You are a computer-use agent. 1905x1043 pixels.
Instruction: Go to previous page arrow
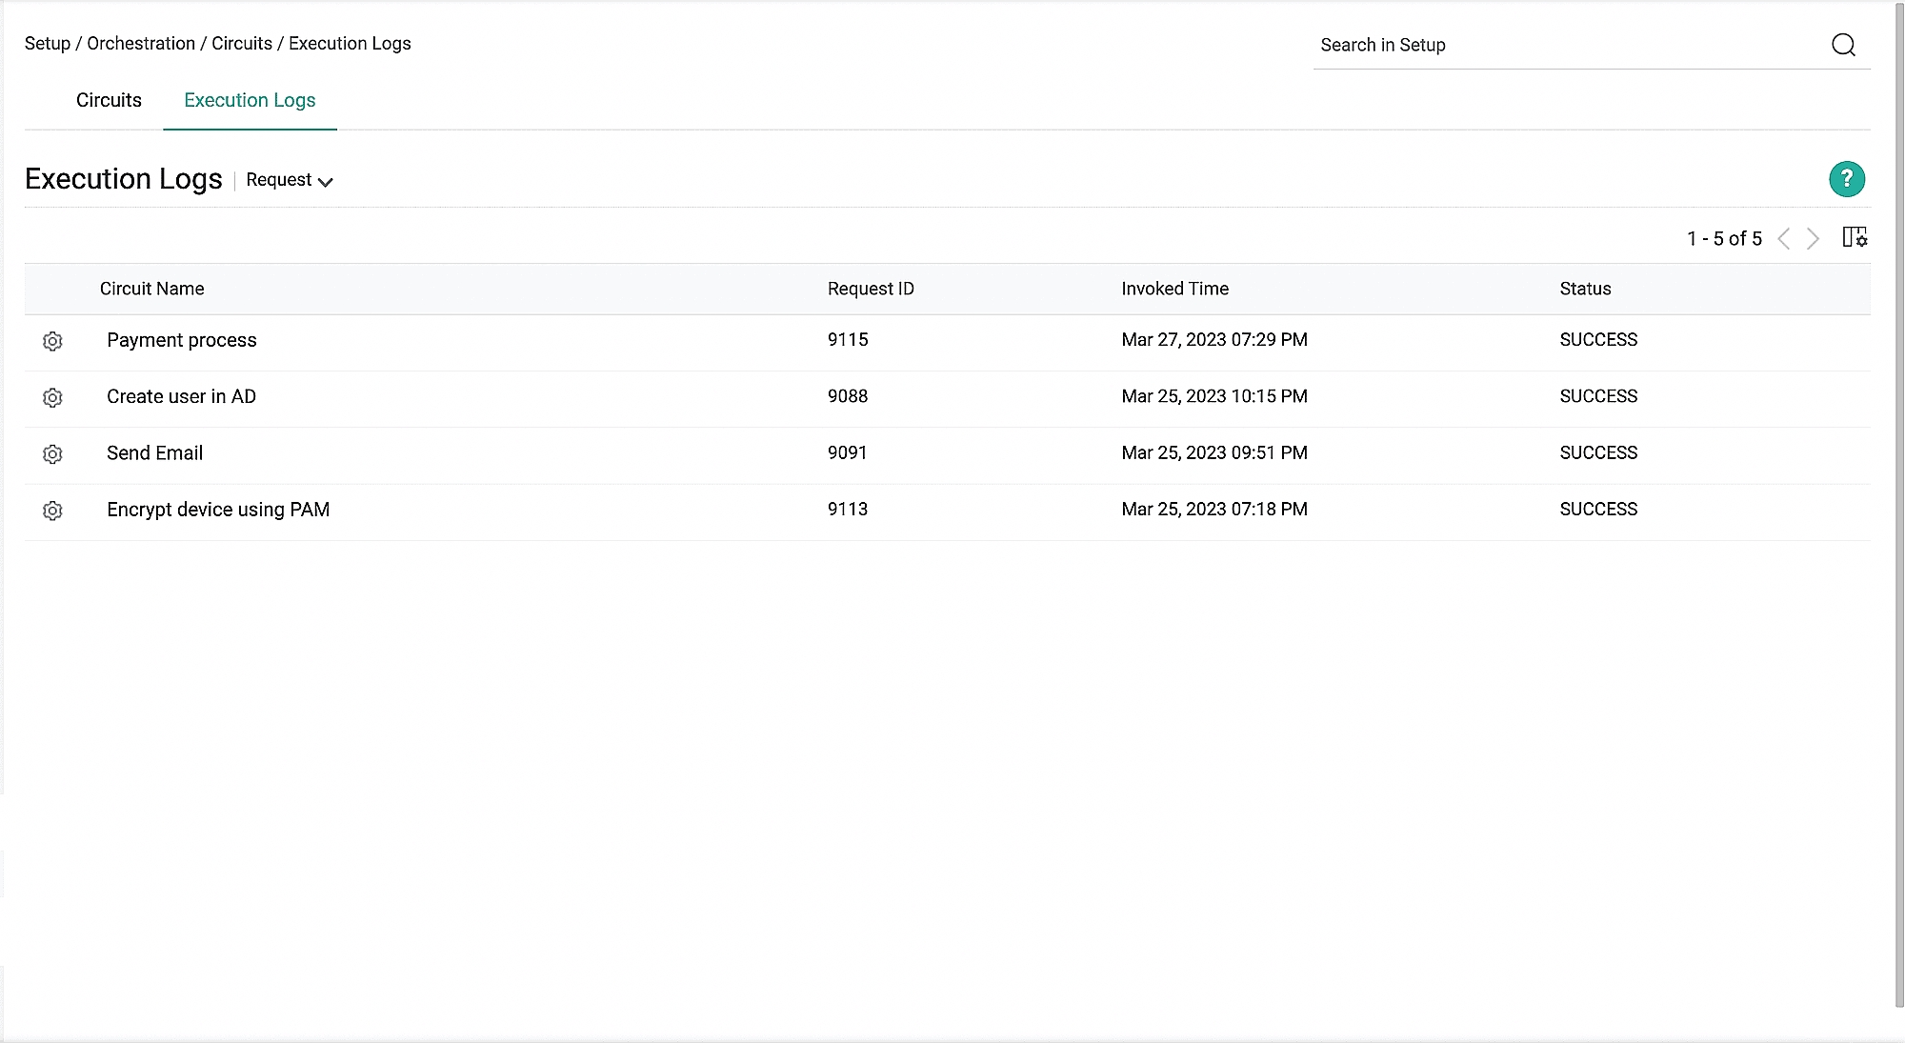point(1784,238)
